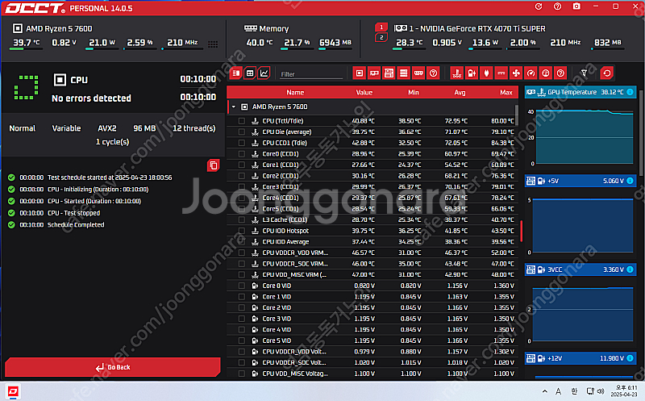This screenshot has width=645, height=401.
Task: Sort by the Value column header
Action: [x=364, y=93]
